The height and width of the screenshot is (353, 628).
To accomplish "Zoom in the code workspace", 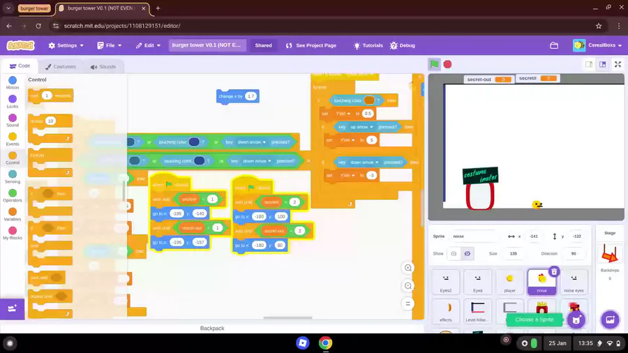I will coord(408,268).
